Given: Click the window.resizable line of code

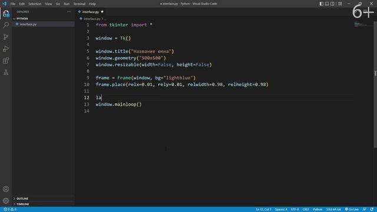Looking at the screenshot, I should coord(154,65).
